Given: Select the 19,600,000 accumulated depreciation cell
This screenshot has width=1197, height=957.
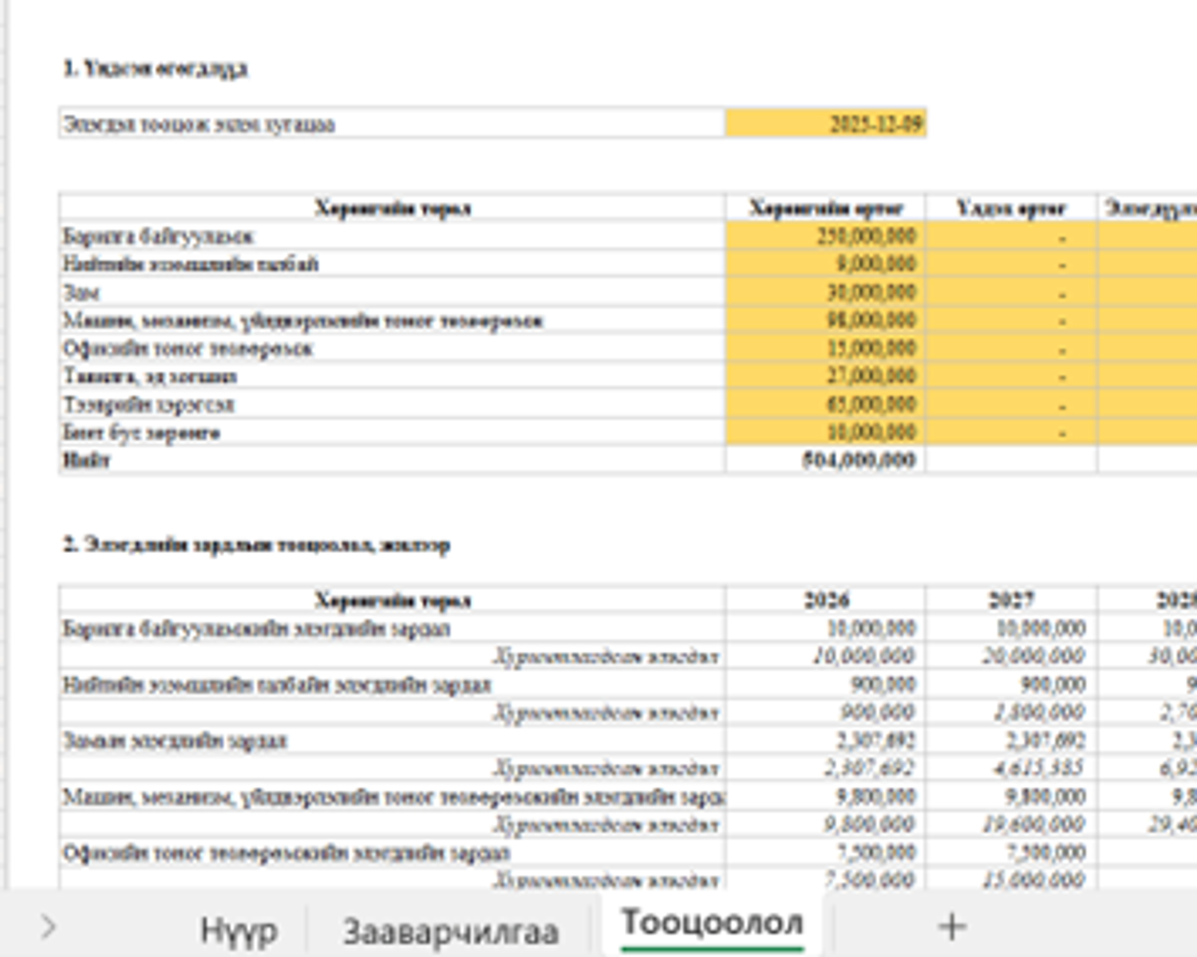Looking at the screenshot, I should (x=1011, y=825).
